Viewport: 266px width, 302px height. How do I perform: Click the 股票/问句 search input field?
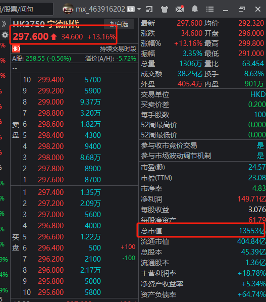[27, 9]
